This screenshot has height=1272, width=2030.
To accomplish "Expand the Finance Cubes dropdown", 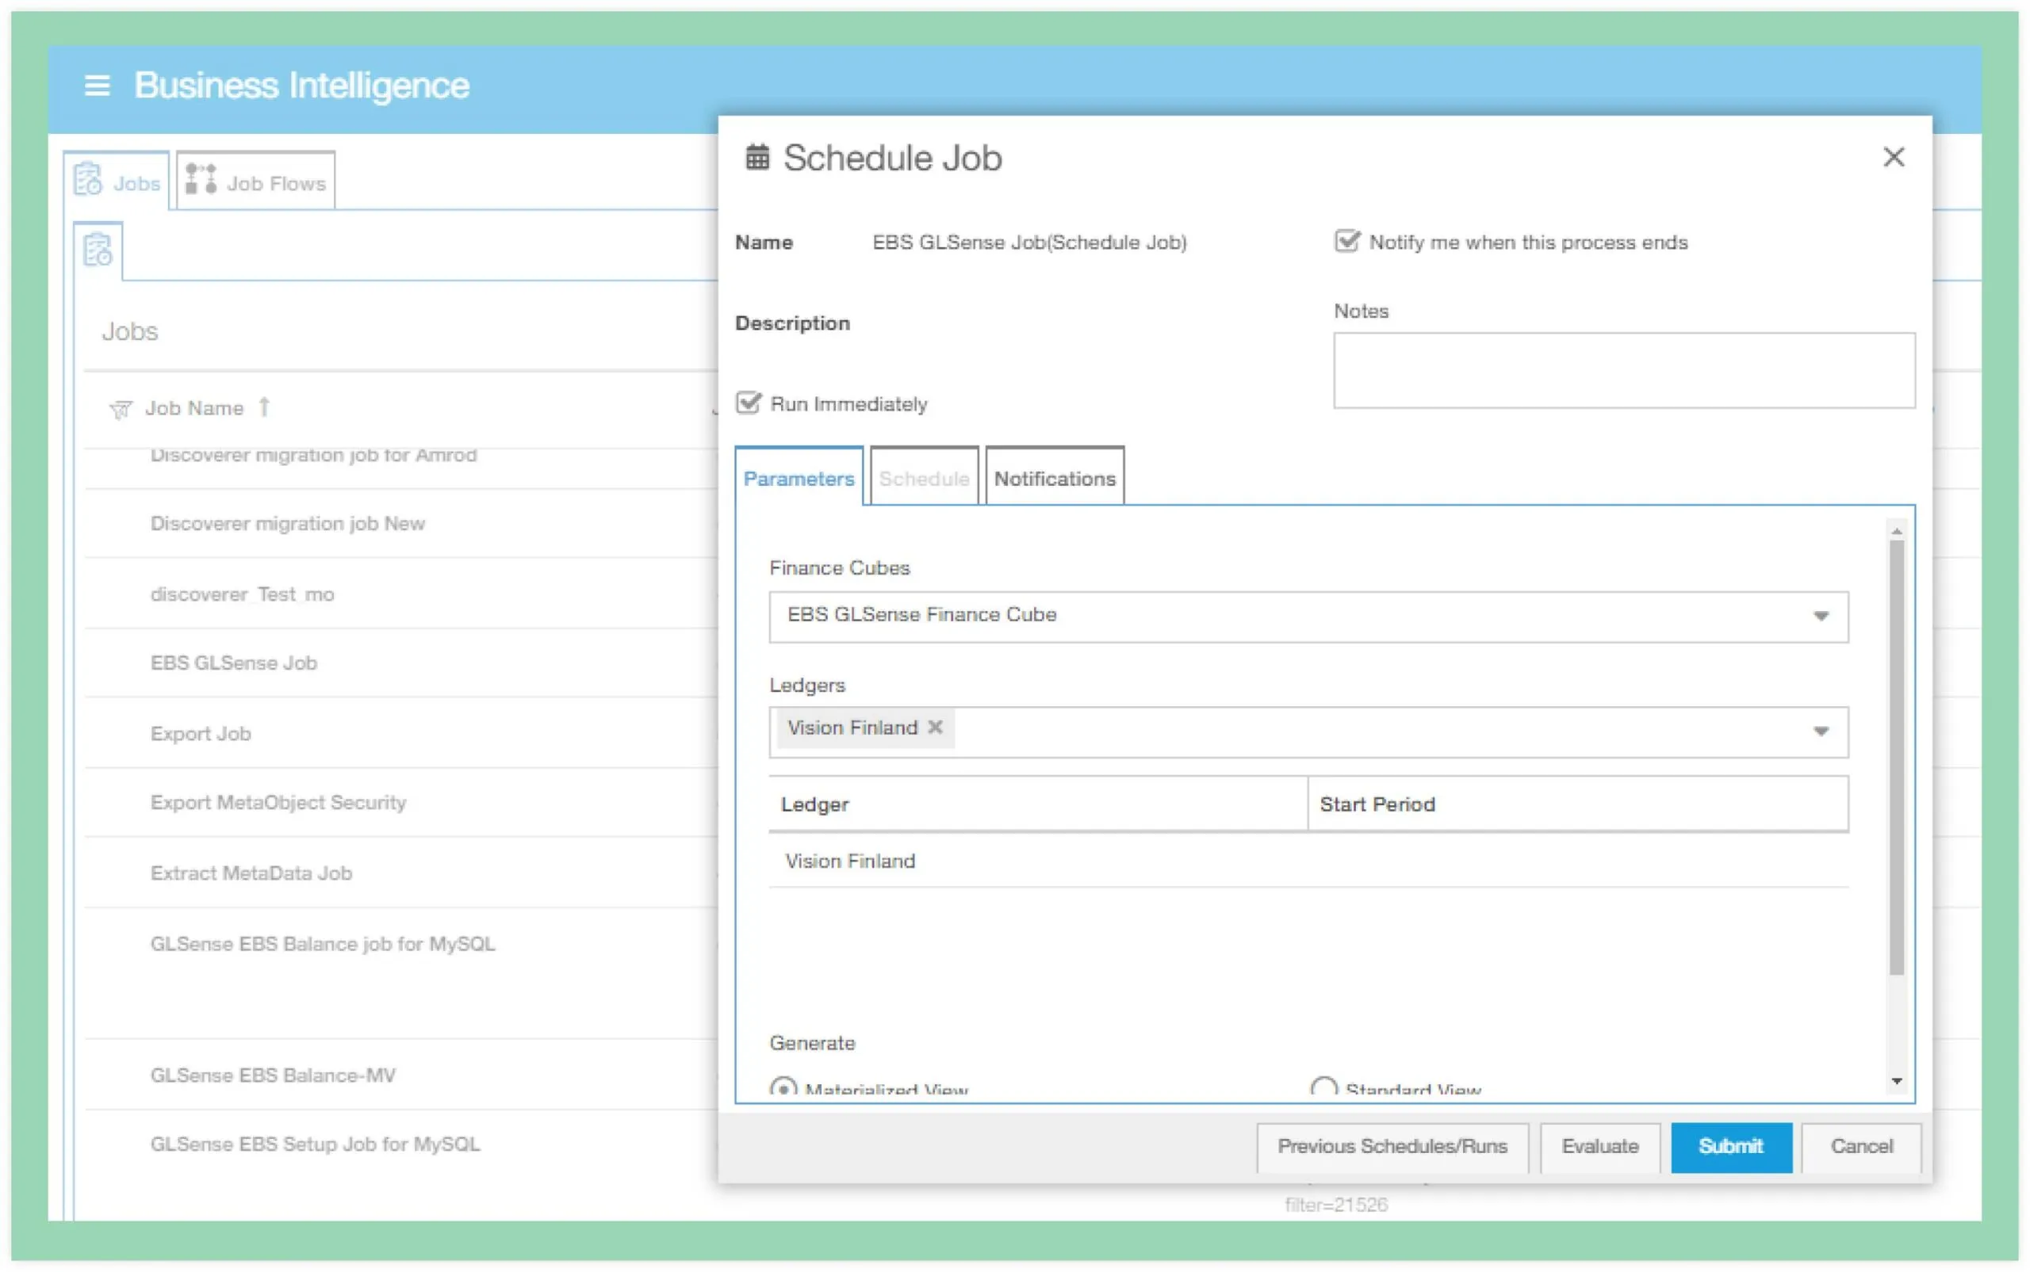I will pyautogui.click(x=1821, y=617).
